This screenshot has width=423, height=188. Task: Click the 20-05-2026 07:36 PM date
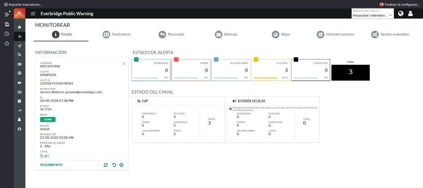[x=57, y=101]
